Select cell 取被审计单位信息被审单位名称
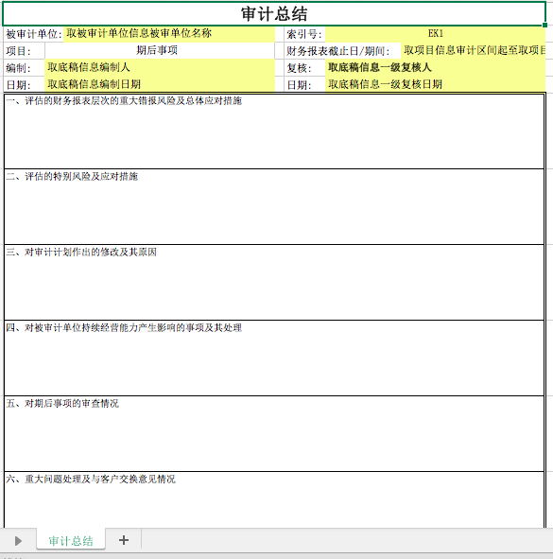Image resolution: width=553 pixels, height=559 pixels. click(x=169, y=34)
